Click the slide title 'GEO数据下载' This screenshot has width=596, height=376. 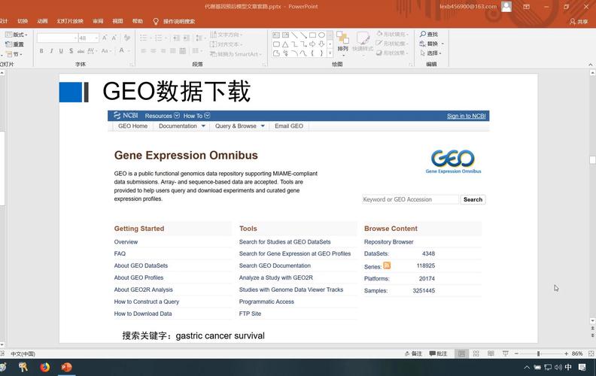[177, 92]
